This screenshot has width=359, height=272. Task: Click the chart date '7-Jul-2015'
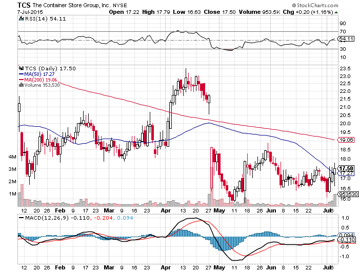(x=30, y=12)
